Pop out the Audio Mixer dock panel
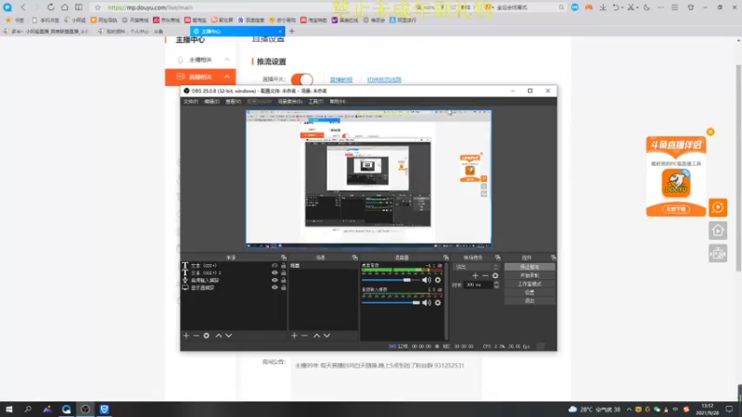This screenshot has height=417, width=742. tap(446, 258)
